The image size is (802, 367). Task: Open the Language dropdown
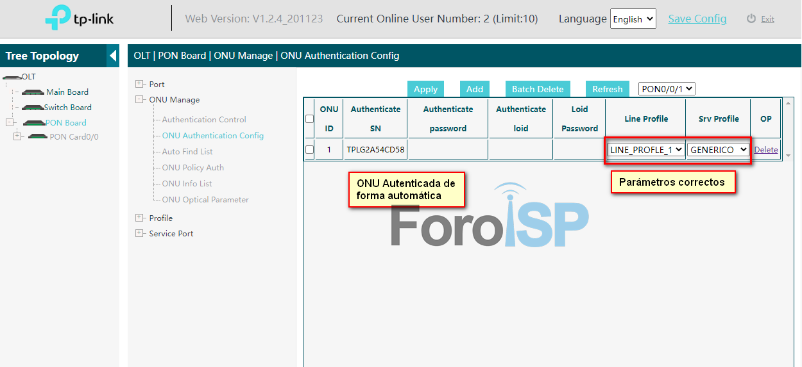coord(633,19)
